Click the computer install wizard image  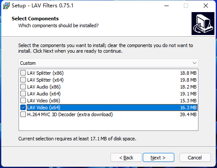[x=203, y=24]
